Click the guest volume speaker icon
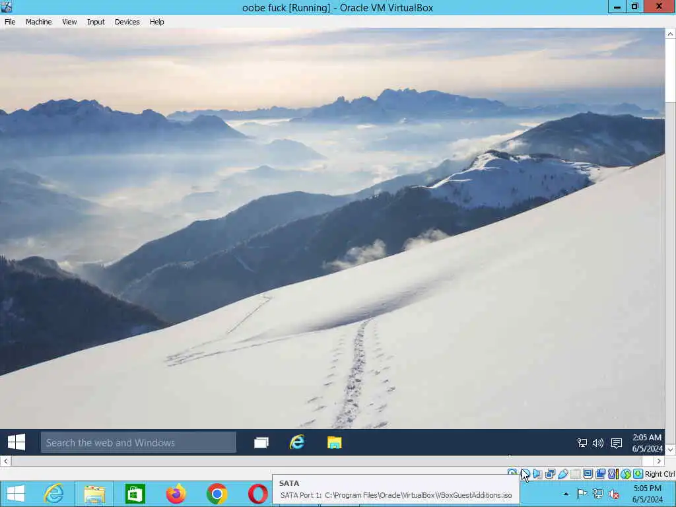 [598, 443]
